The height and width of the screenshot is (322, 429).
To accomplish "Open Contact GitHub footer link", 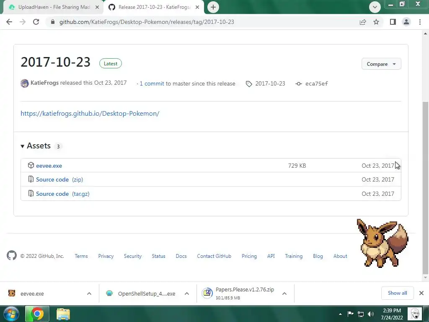I will pyautogui.click(x=214, y=256).
